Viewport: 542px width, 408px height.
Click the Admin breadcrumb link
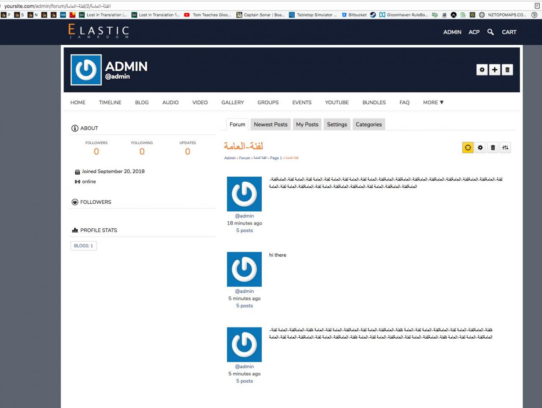click(230, 158)
